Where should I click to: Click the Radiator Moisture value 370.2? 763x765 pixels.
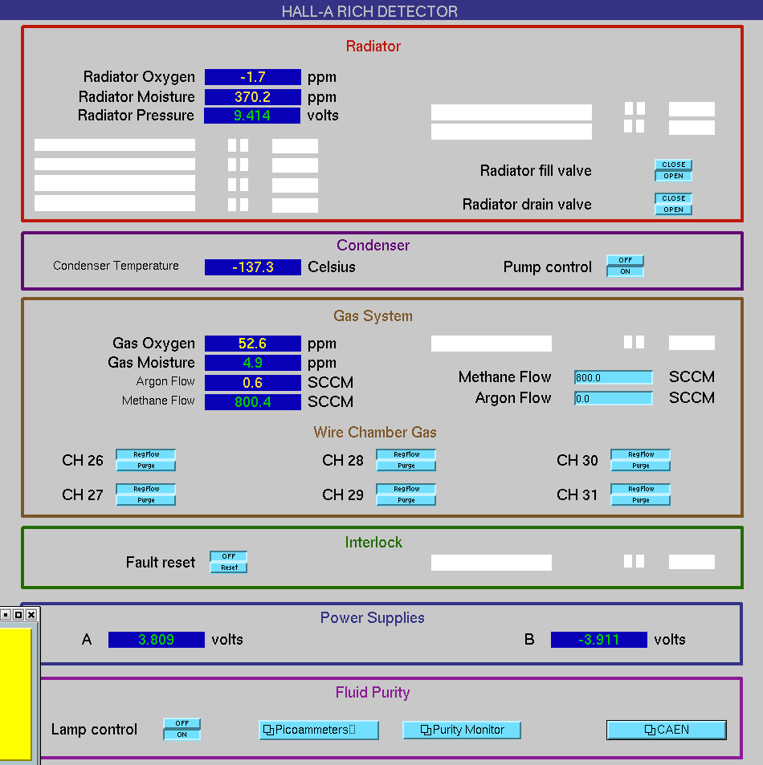(x=253, y=97)
